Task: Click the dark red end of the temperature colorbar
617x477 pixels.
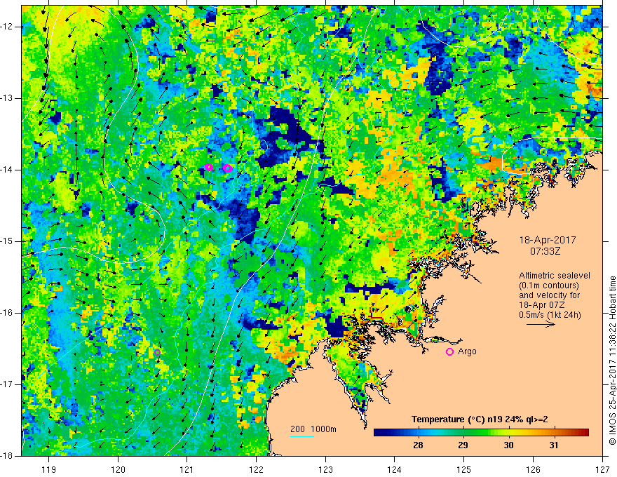Action: (584, 433)
